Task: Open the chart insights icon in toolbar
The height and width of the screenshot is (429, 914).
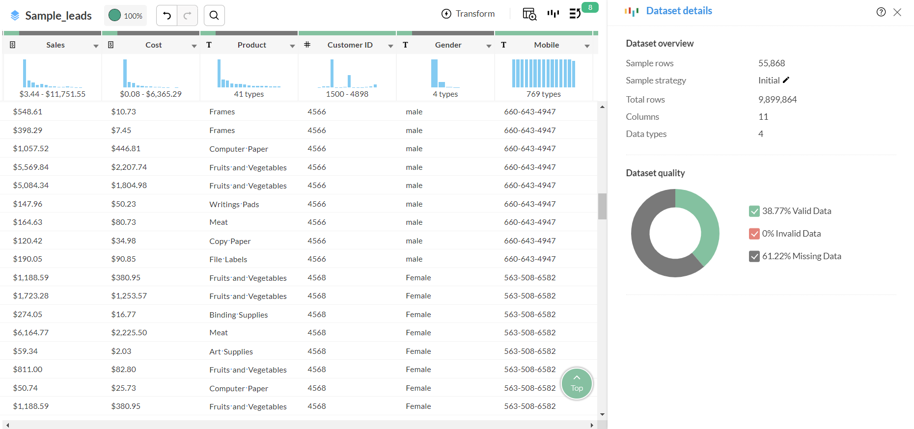Action: (553, 14)
